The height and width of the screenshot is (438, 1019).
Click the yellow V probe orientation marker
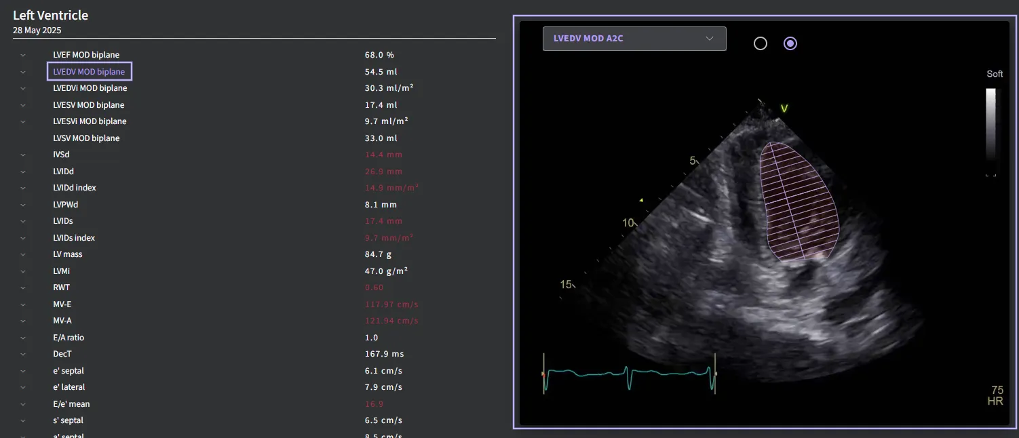point(784,108)
